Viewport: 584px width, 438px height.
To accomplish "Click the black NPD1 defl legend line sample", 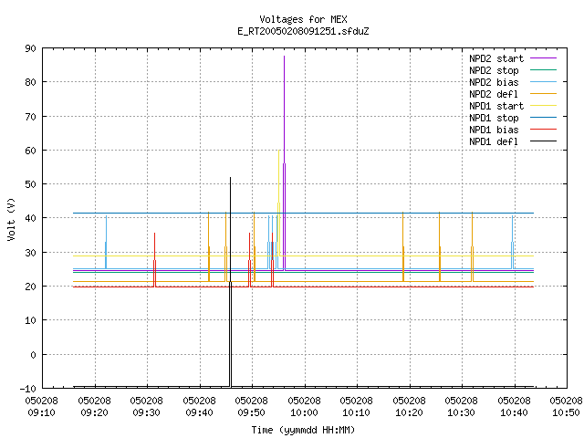I will pos(543,141).
